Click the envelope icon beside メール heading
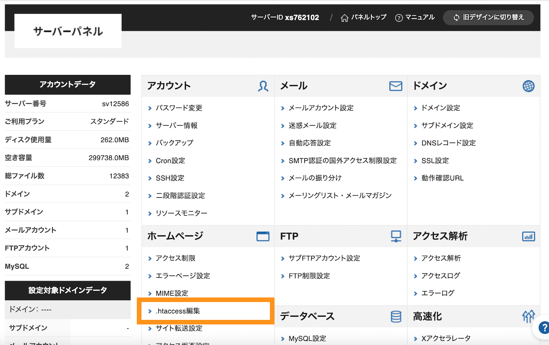The width and height of the screenshot is (549, 345). pos(395,85)
